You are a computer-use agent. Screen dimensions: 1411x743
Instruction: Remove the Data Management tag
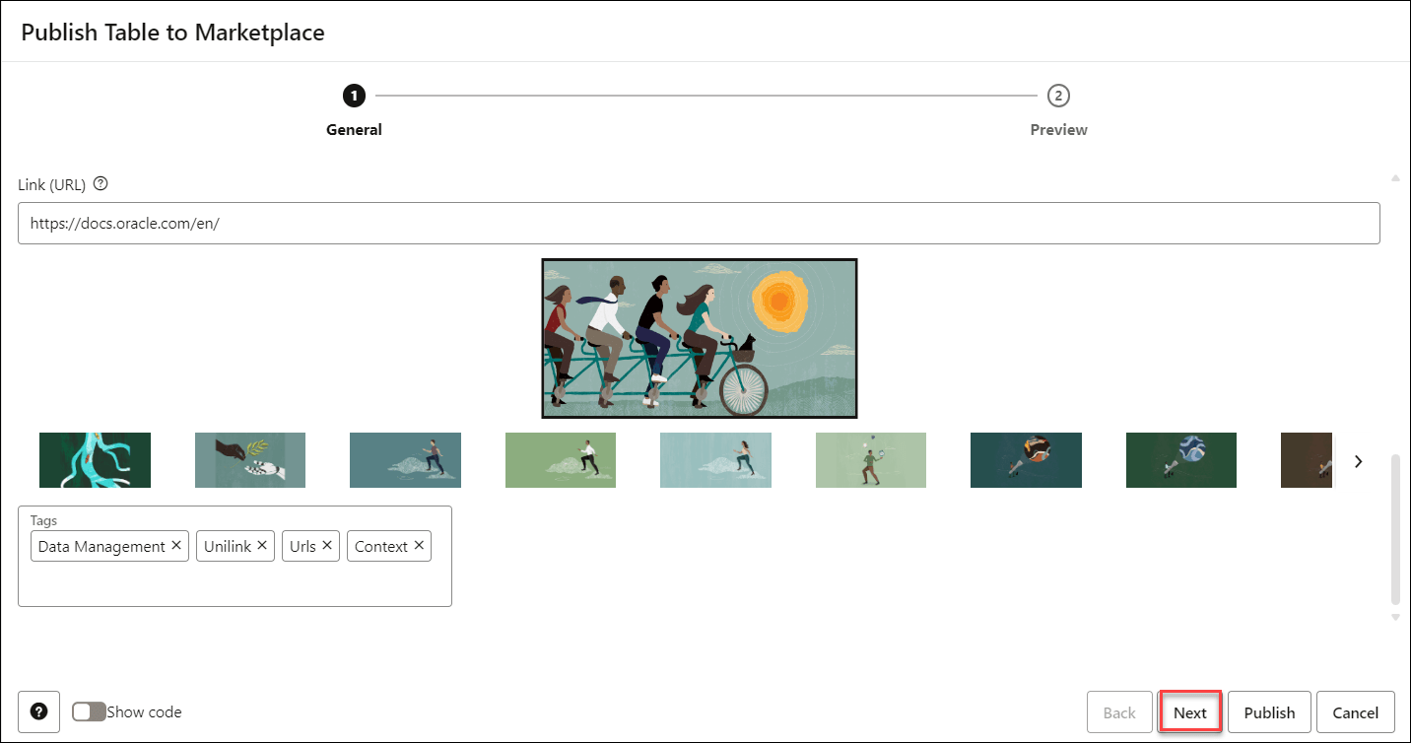[x=176, y=545]
